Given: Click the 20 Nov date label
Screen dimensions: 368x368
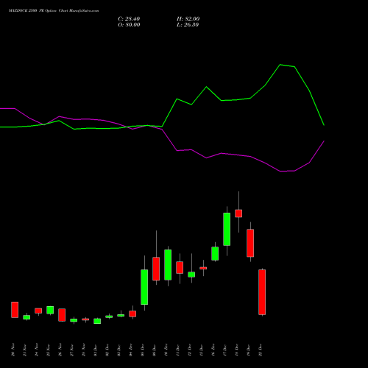Looking at the screenshot, I should click(13, 350).
